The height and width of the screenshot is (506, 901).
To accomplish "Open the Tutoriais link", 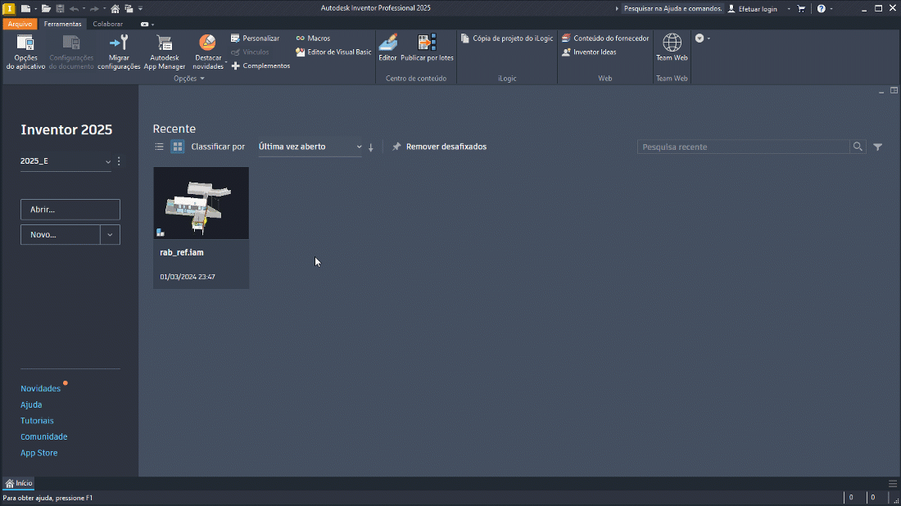I will point(37,420).
